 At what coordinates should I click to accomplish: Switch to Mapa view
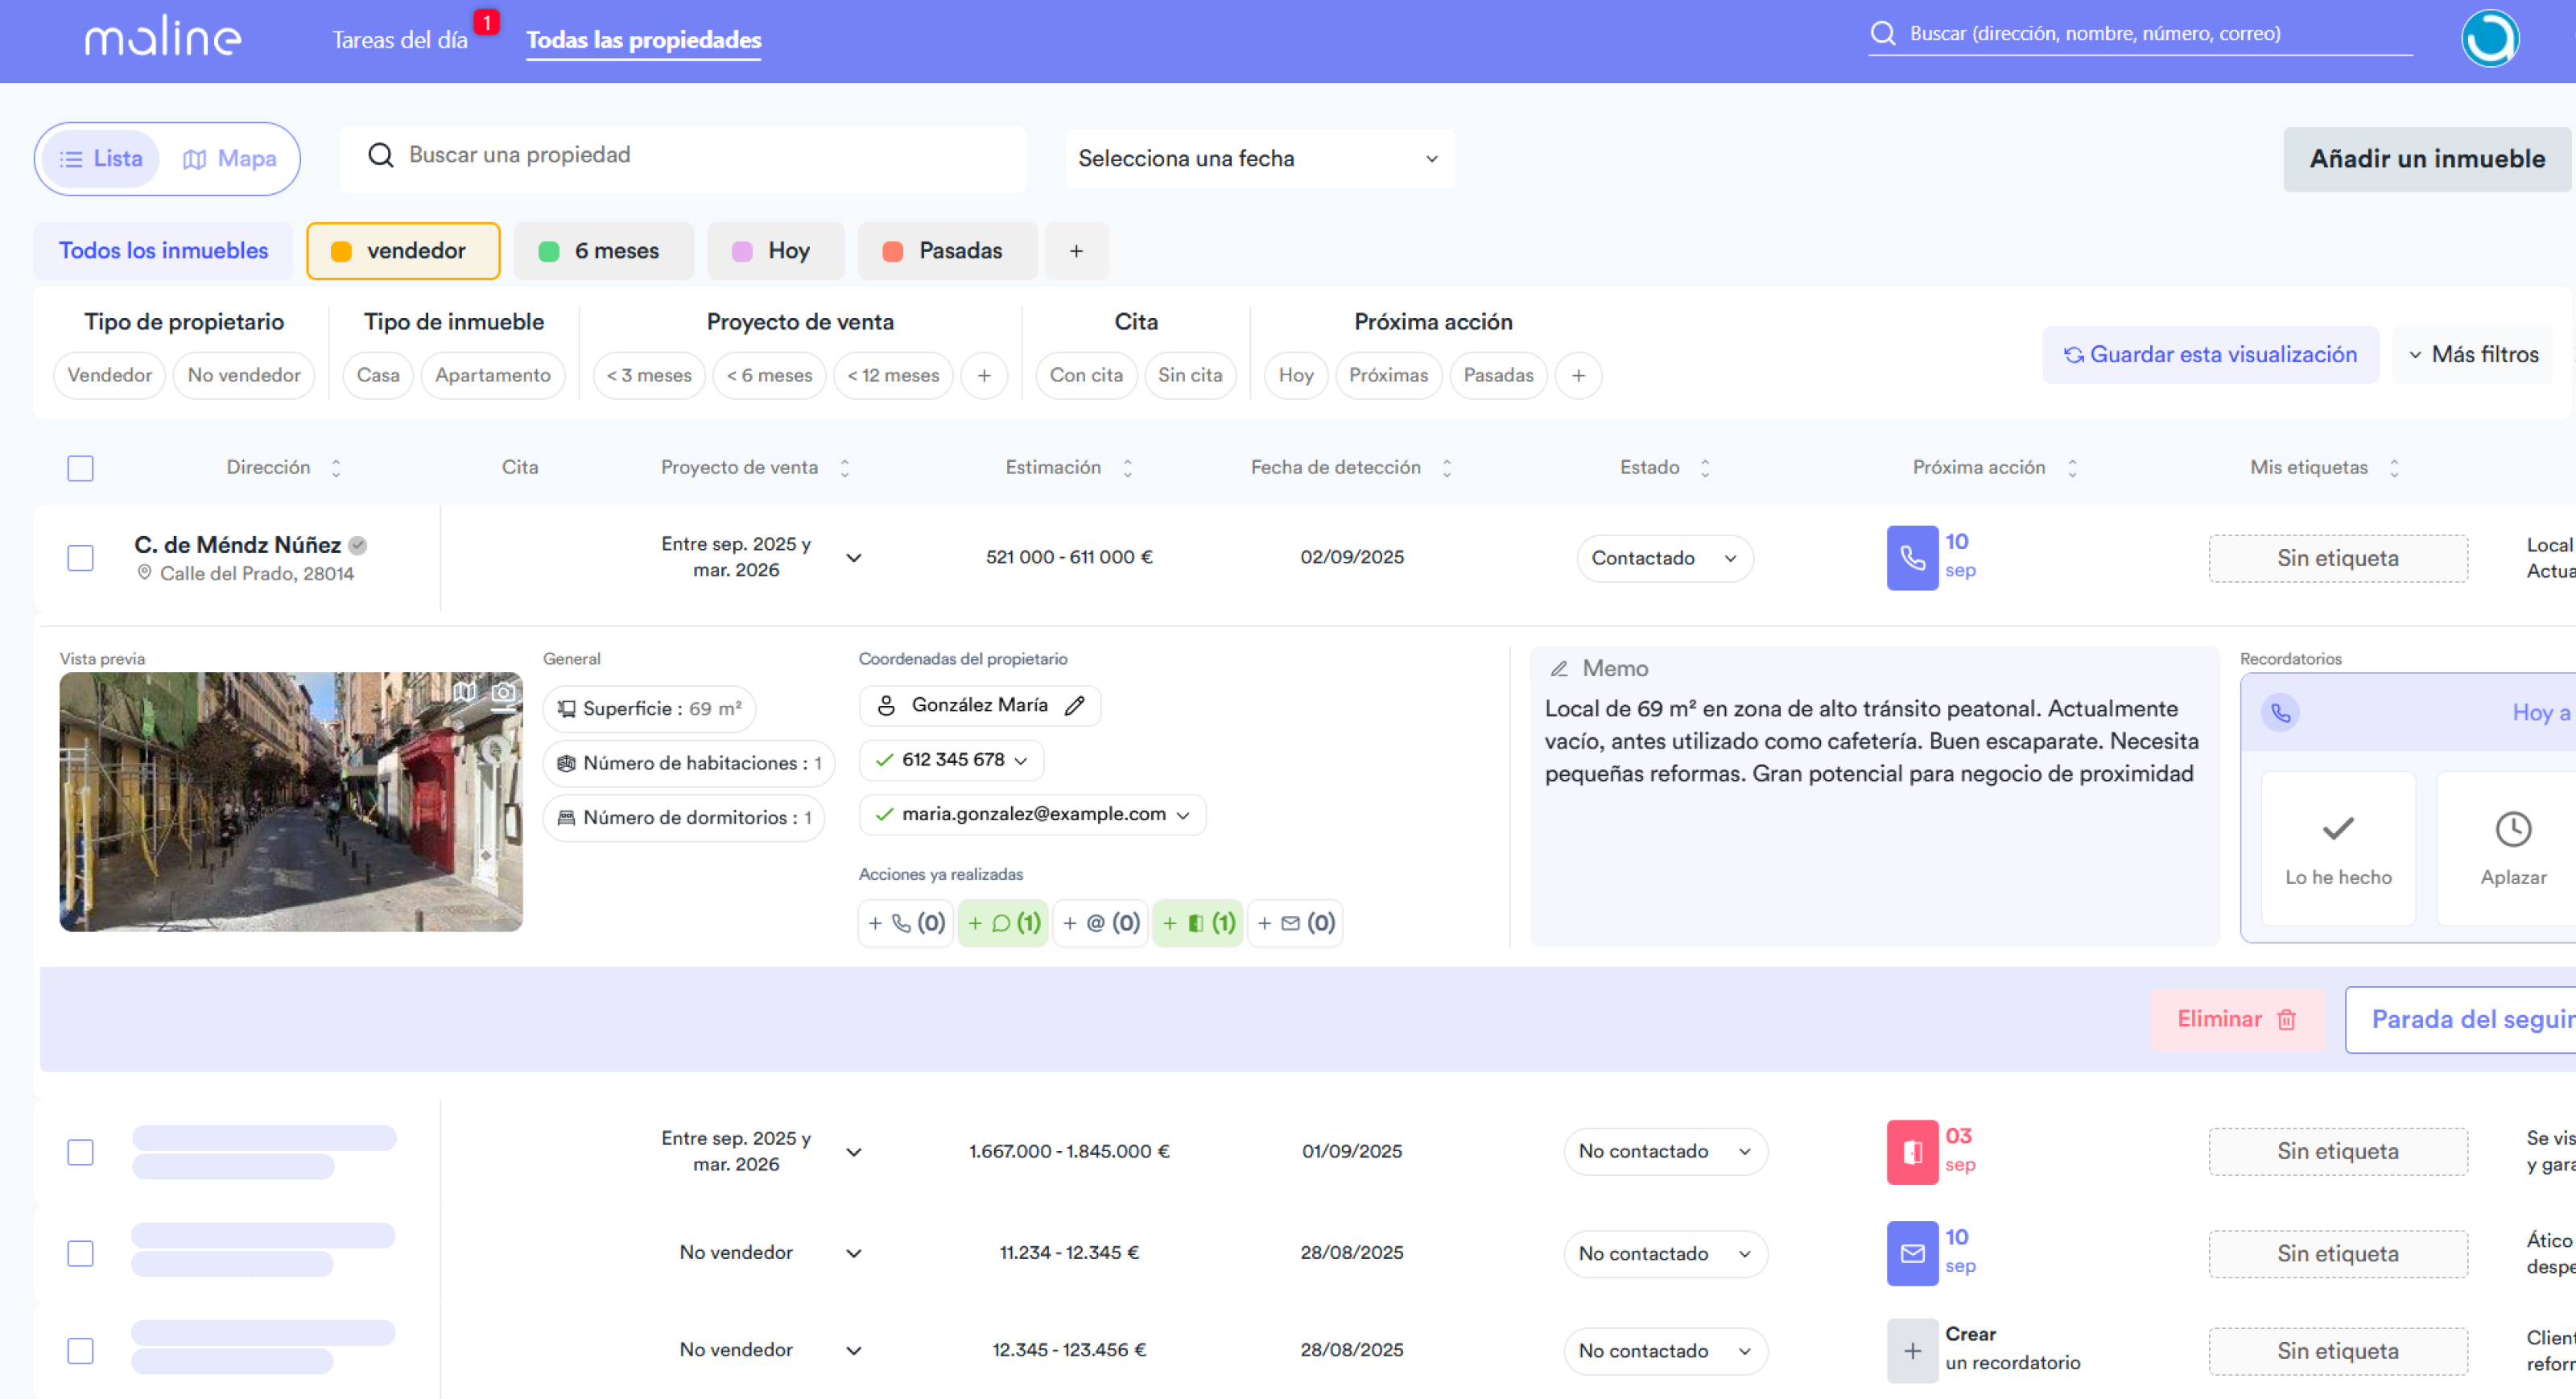click(x=230, y=158)
